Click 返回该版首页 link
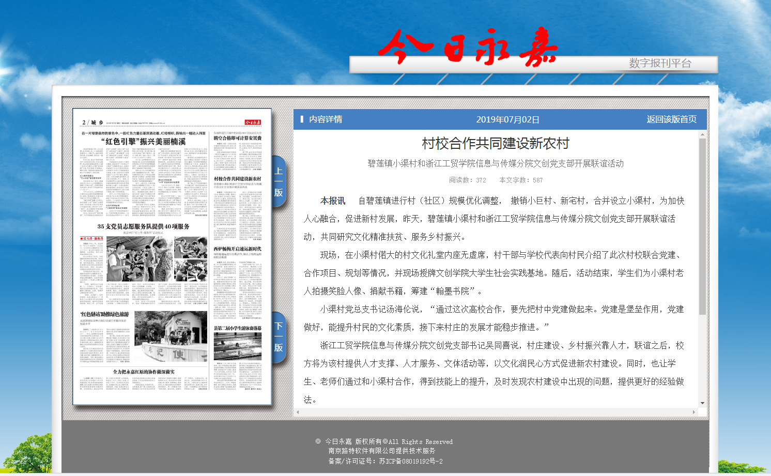Screen dimensions: 771x476 (671, 119)
